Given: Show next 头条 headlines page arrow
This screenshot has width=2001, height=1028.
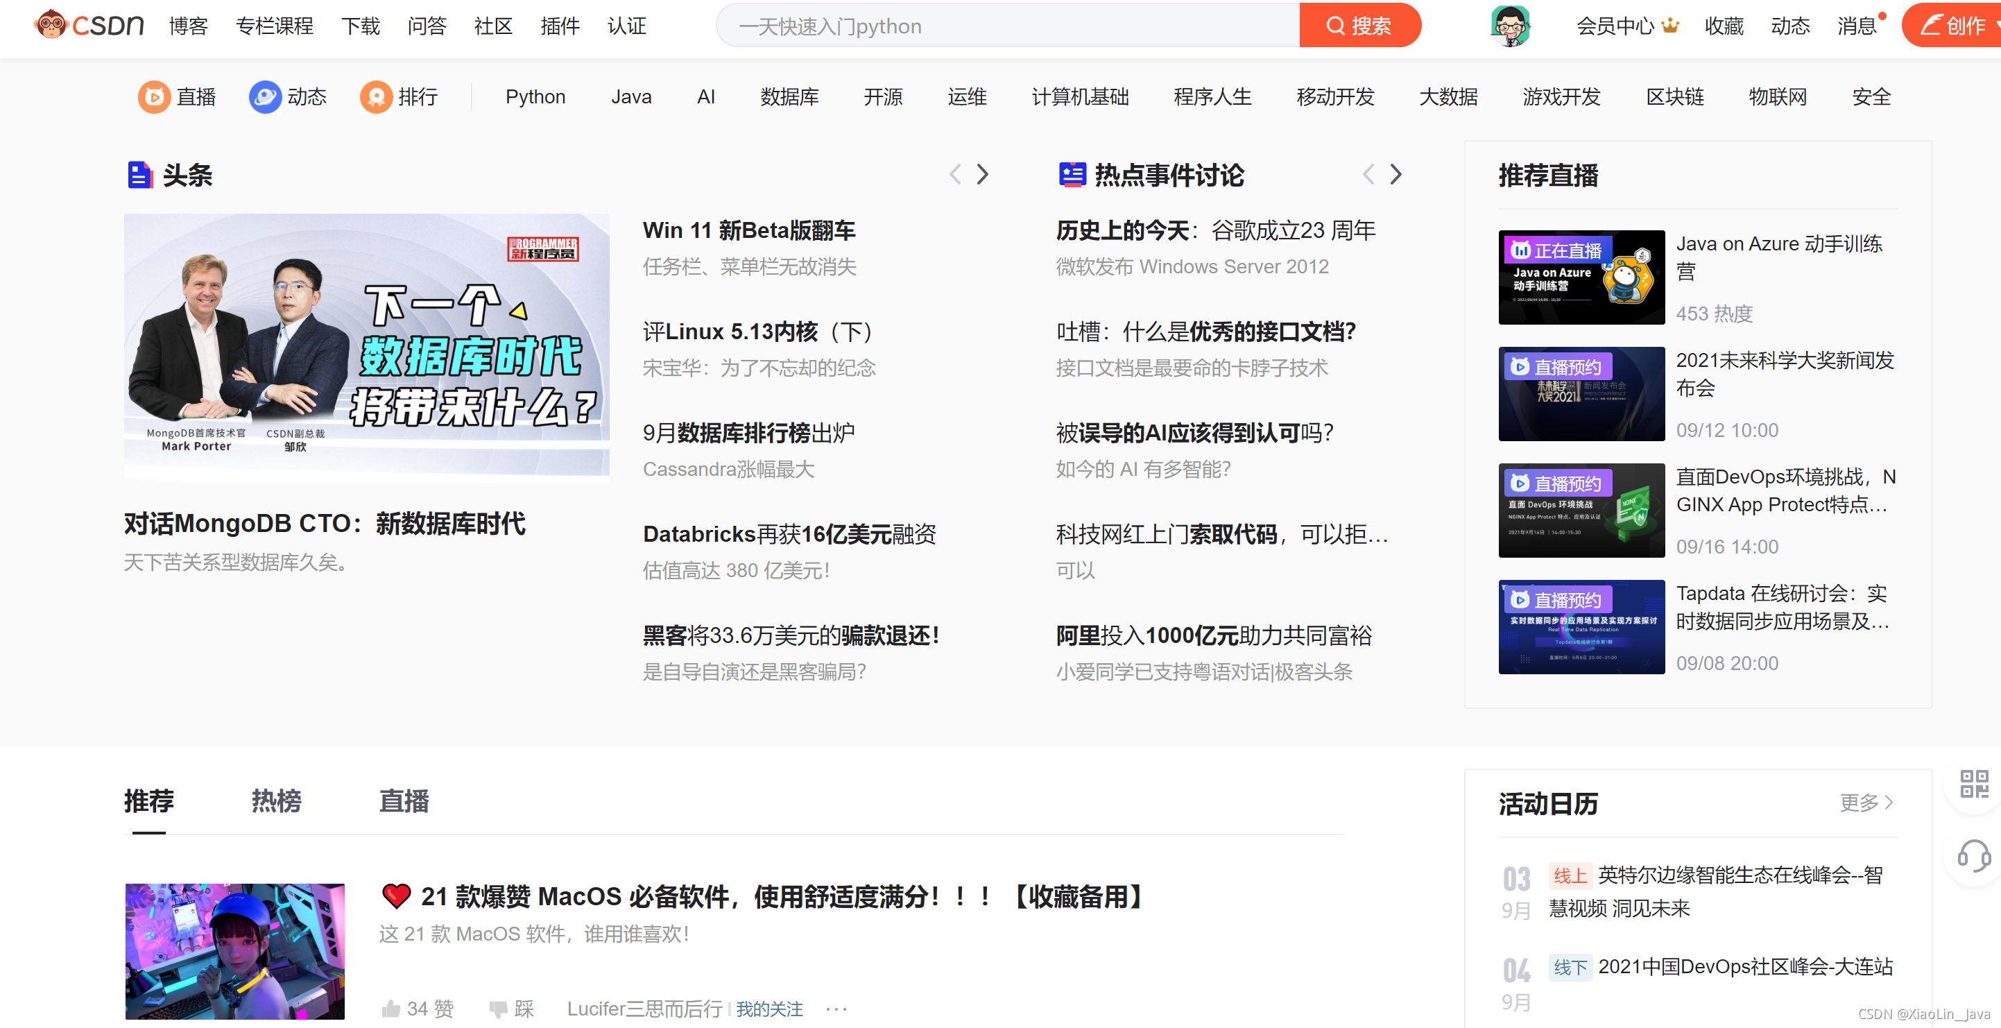Looking at the screenshot, I should [983, 174].
